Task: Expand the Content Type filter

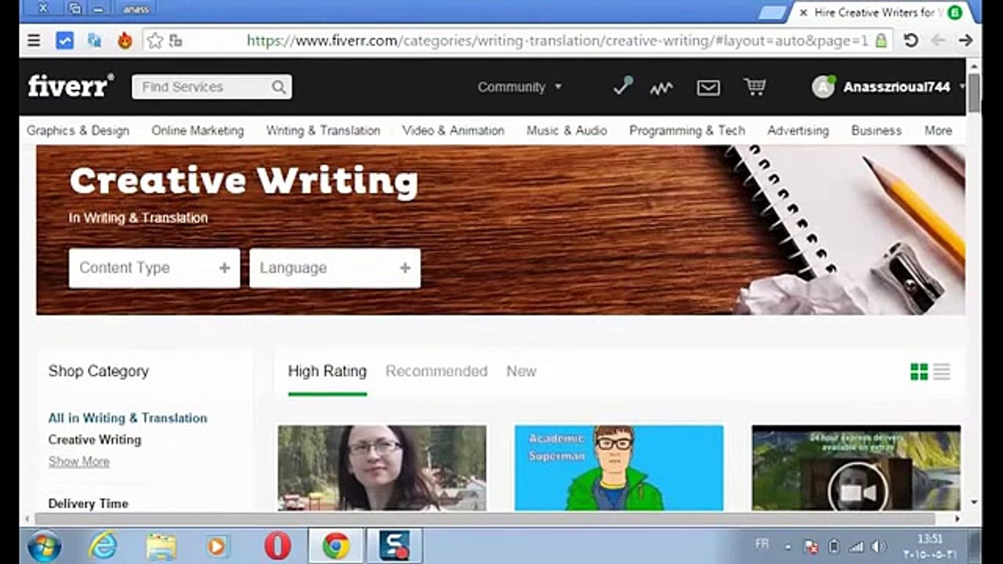Action: [154, 268]
